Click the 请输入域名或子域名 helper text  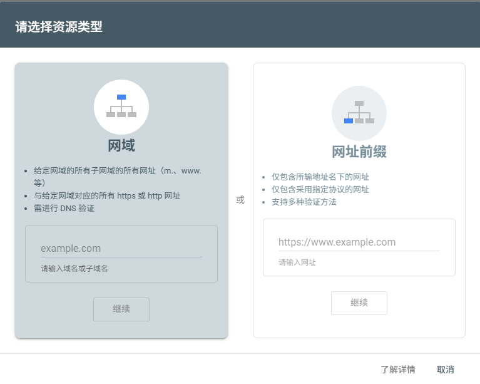coord(74,269)
